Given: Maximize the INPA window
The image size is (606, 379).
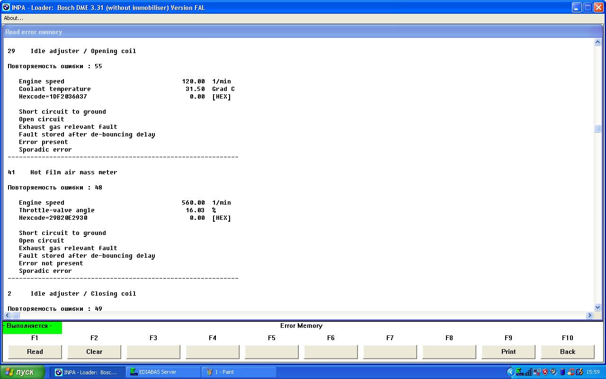Looking at the screenshot, I should [x=588, y=8].
